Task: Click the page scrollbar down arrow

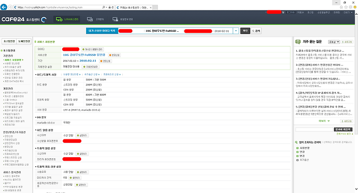Action: pyautogui.click(x=356, y=189)
